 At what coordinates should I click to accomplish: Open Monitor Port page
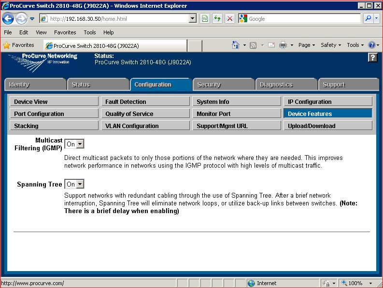[x=237, y=114]
